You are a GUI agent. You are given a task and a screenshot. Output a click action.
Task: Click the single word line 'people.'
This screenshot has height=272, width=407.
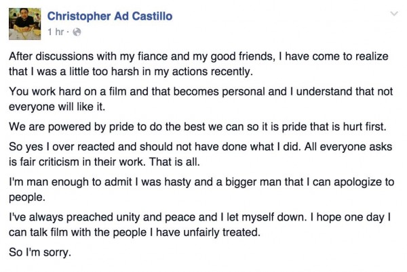[27, 198]
